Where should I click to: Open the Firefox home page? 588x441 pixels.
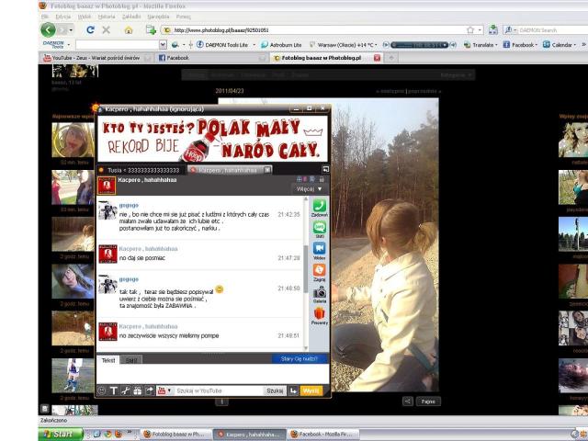pos(129,30)
